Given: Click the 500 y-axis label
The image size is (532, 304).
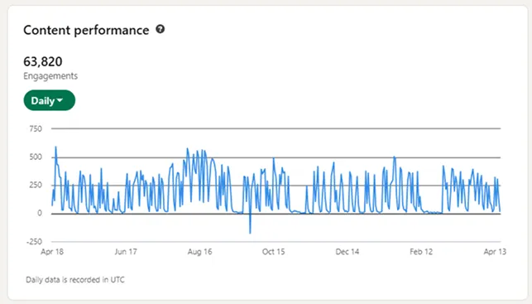Looking at the screenshot, I should click(36, 157).
